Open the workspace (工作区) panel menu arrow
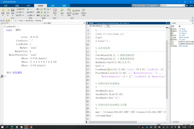Image resolution: width=194 pixels, height=129 pixels. (x=192, y=23)
